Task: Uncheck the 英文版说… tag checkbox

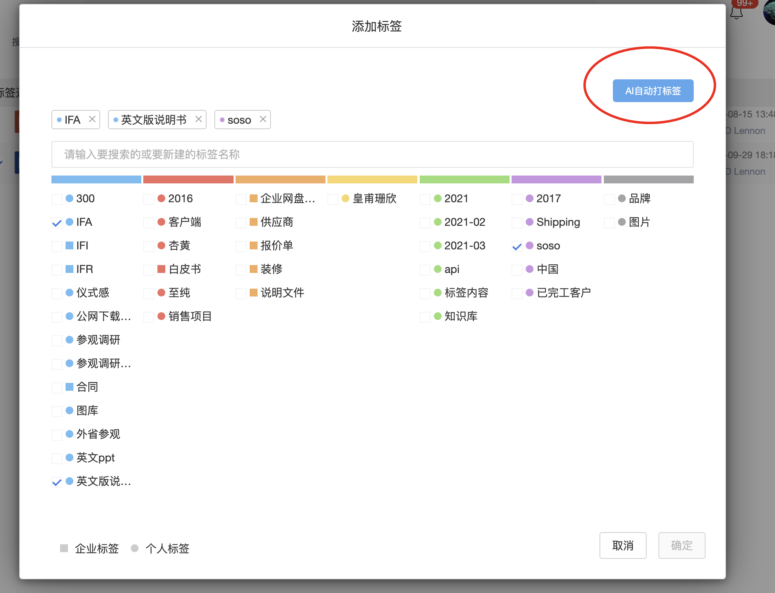Action: pyautogui.click(x=57, y=482)
